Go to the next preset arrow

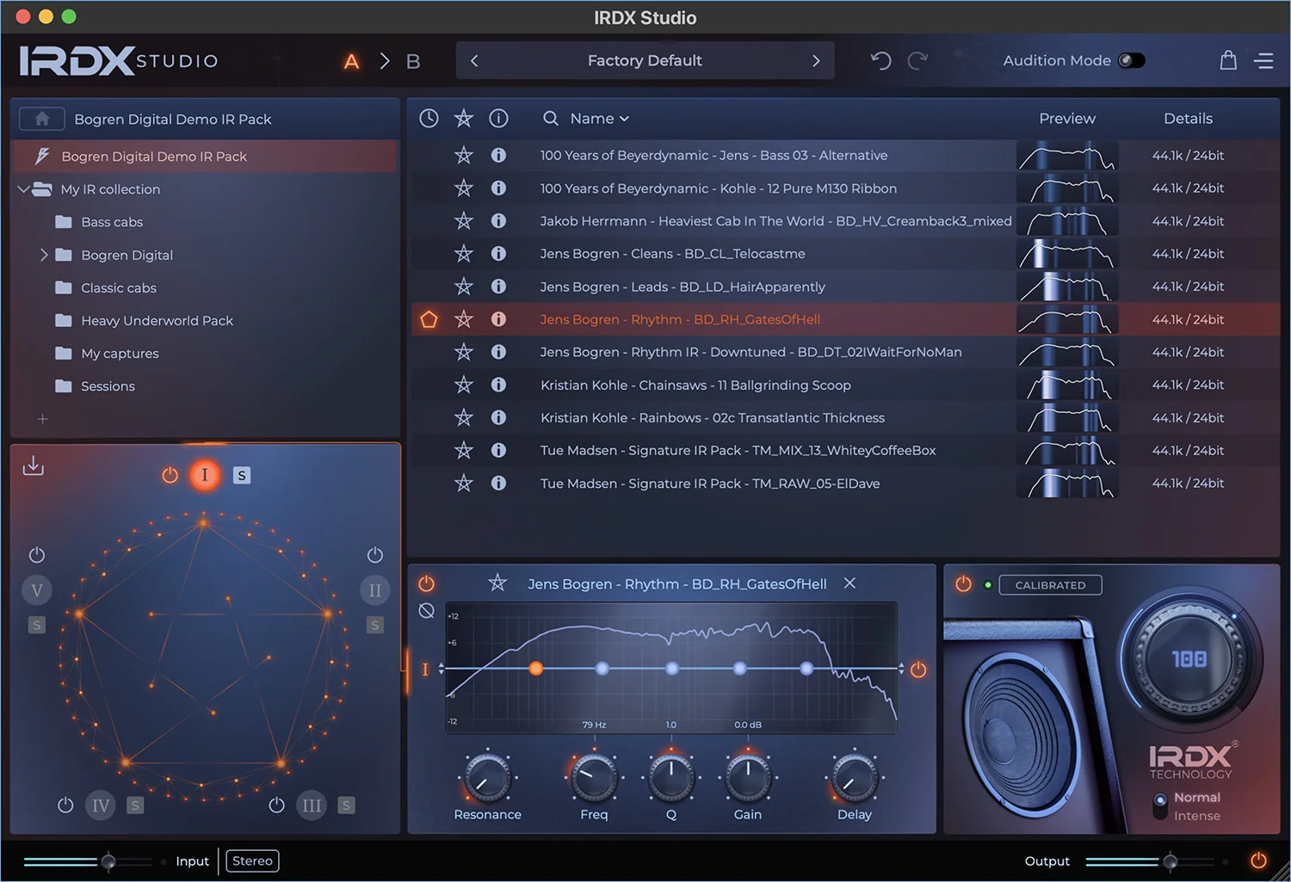click(816, 60)
